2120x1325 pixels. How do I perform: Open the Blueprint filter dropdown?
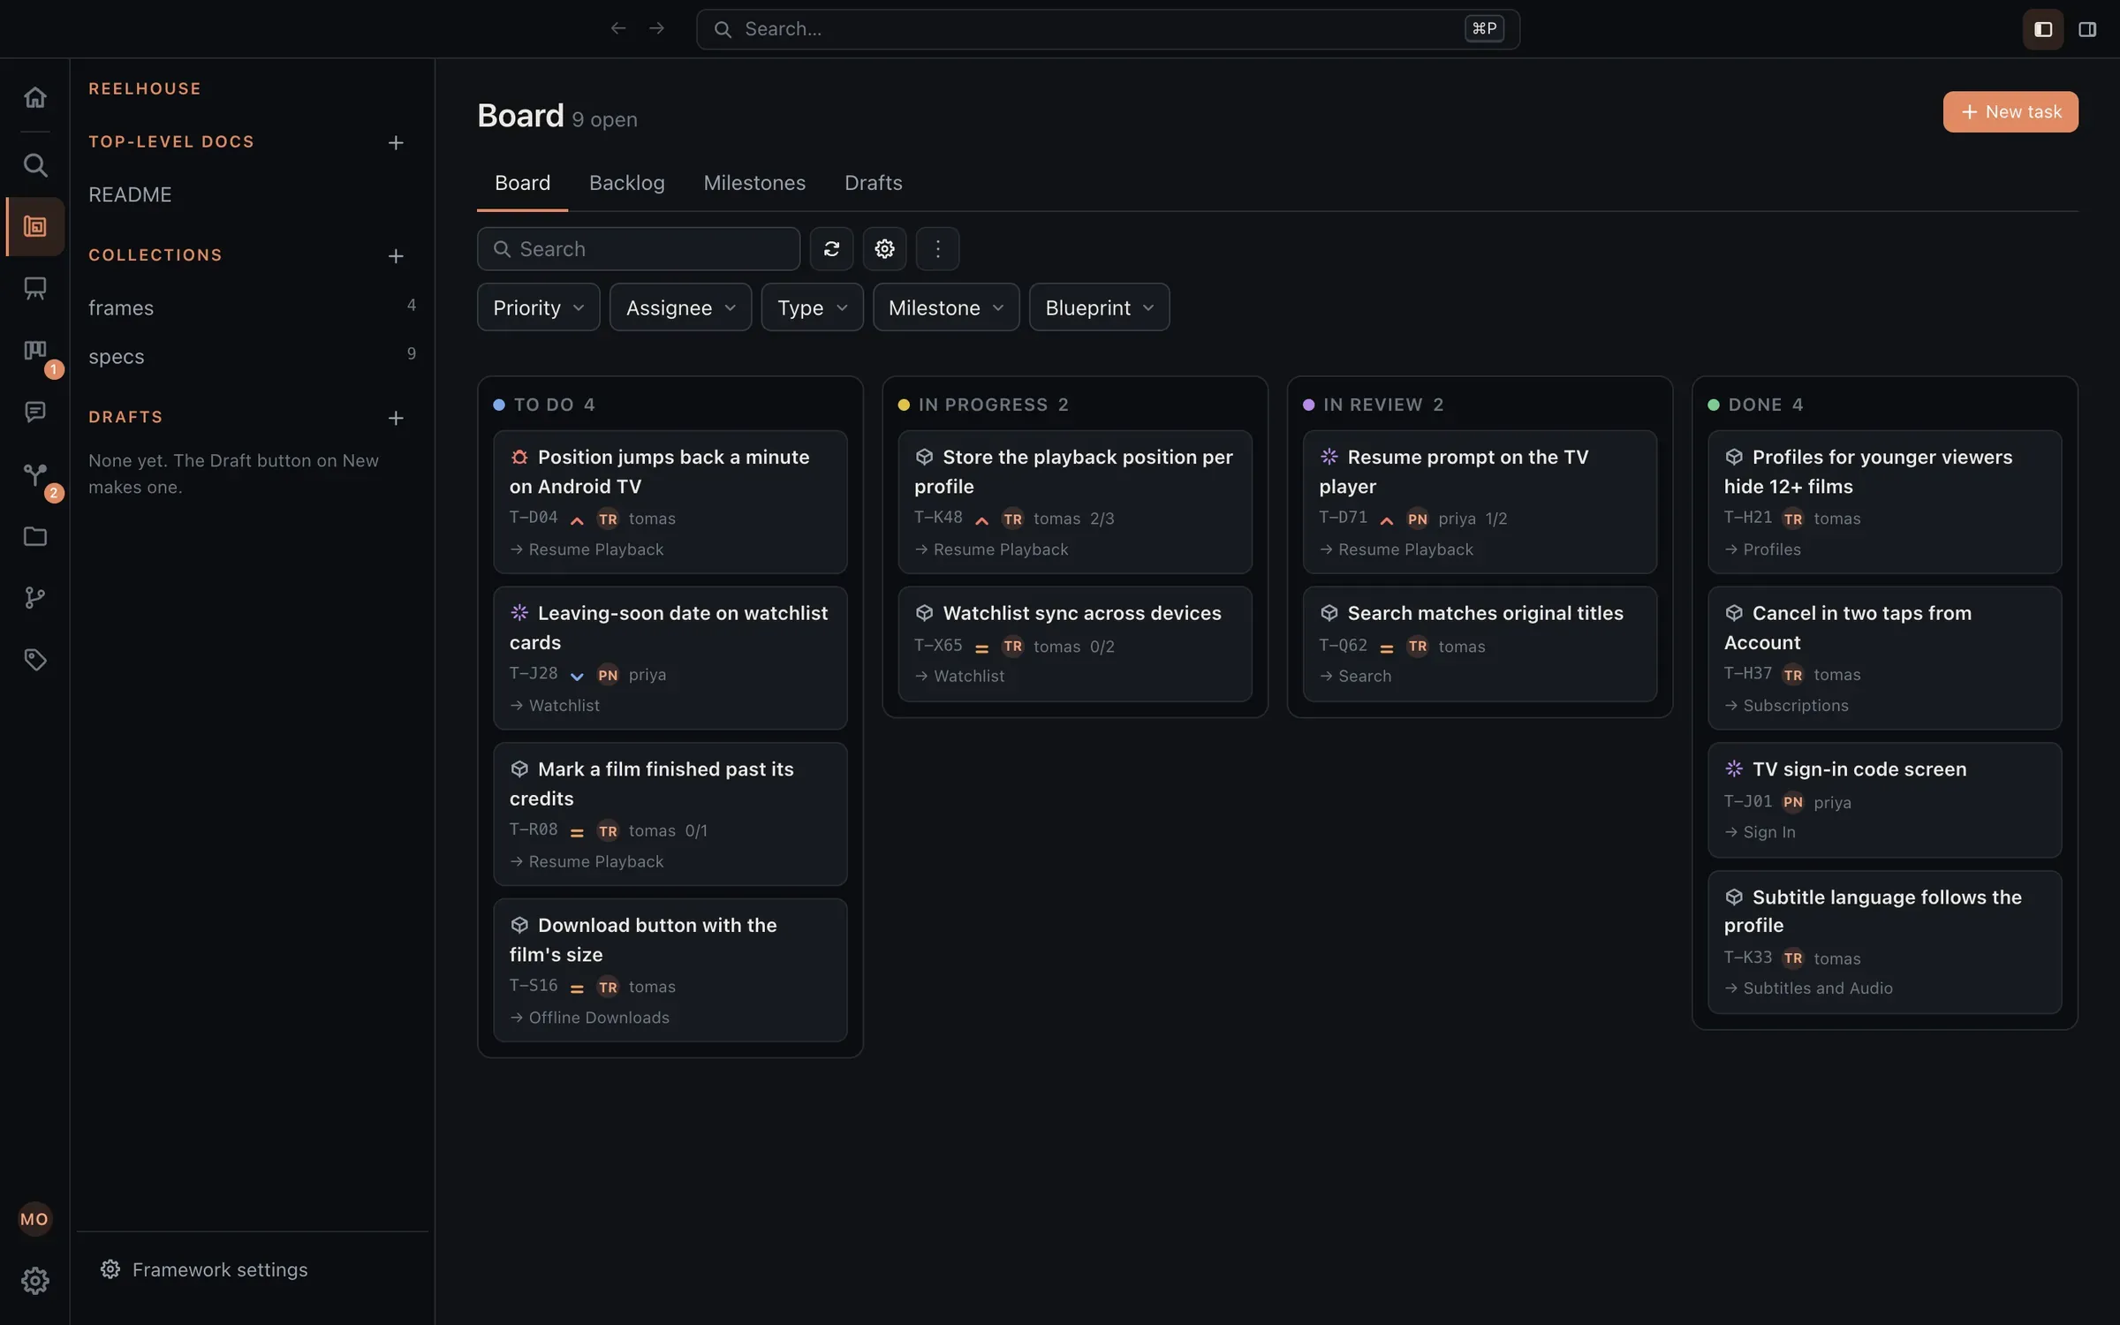(1099, 307)
